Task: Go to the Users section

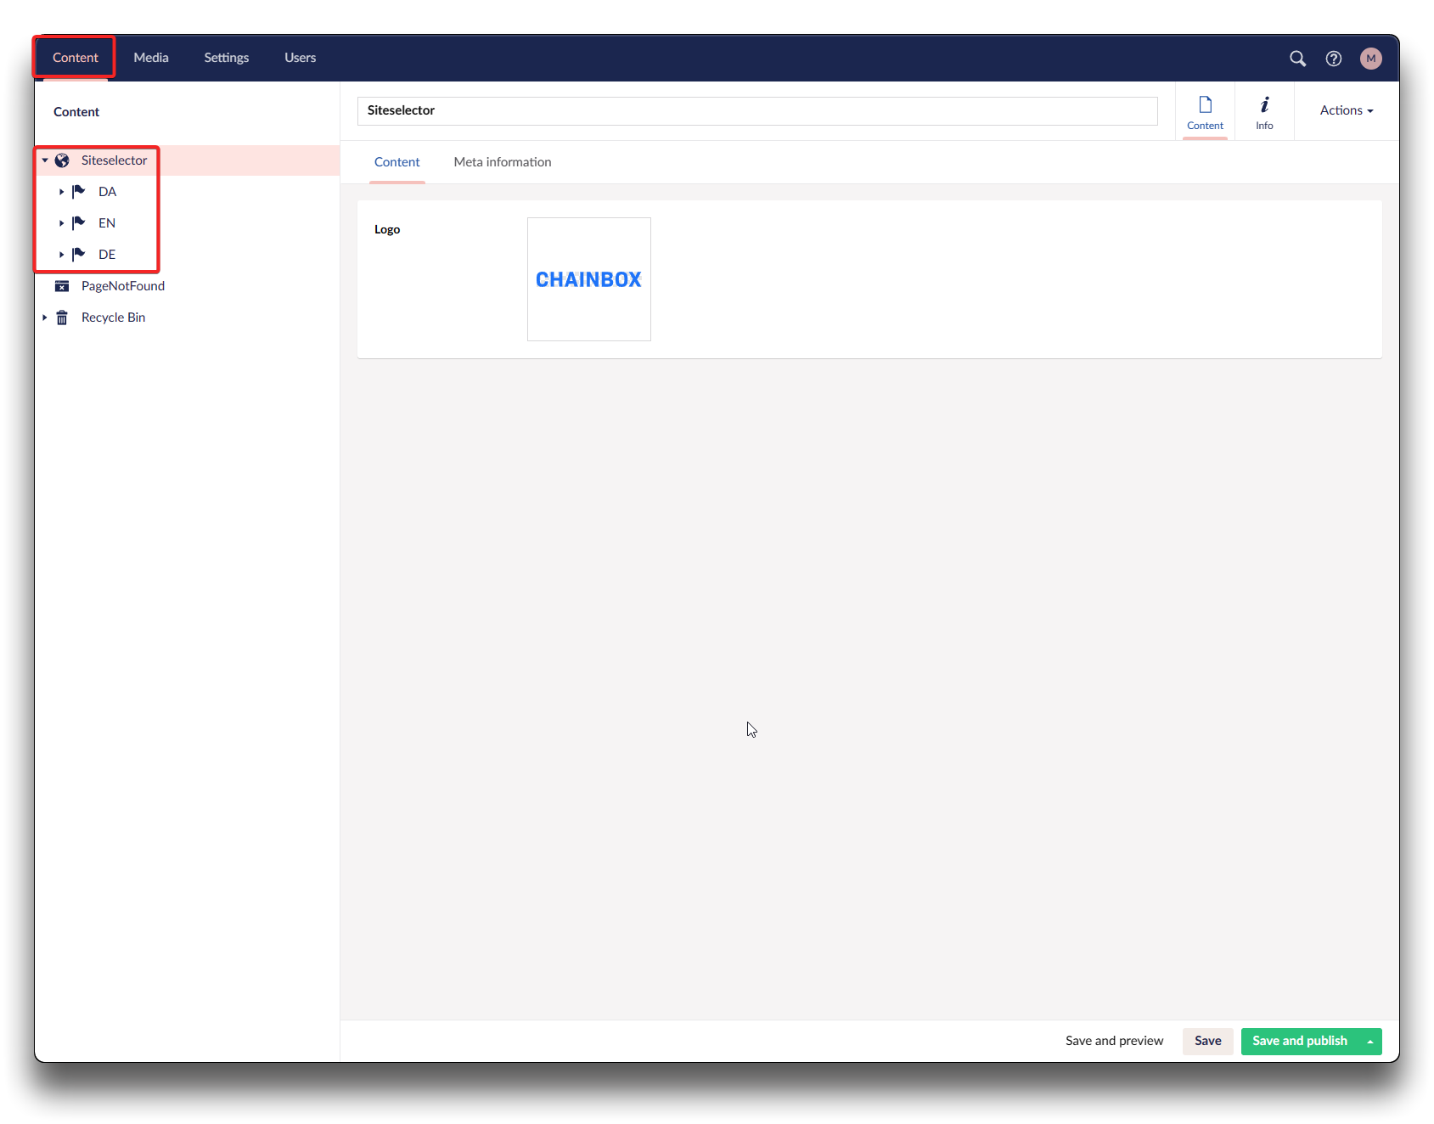Action: click(x=301, y=58)
